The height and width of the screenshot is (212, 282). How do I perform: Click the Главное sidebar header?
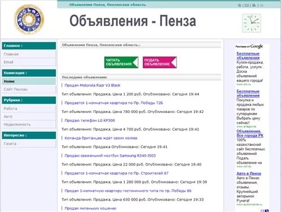29,46
